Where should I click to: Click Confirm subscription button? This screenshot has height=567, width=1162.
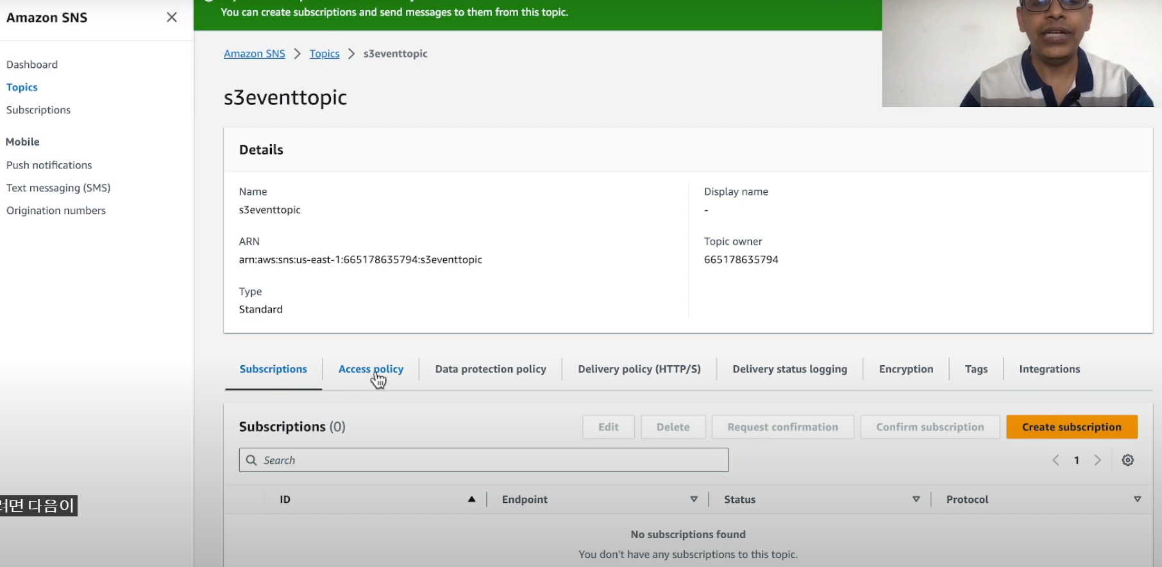[930, 427]
